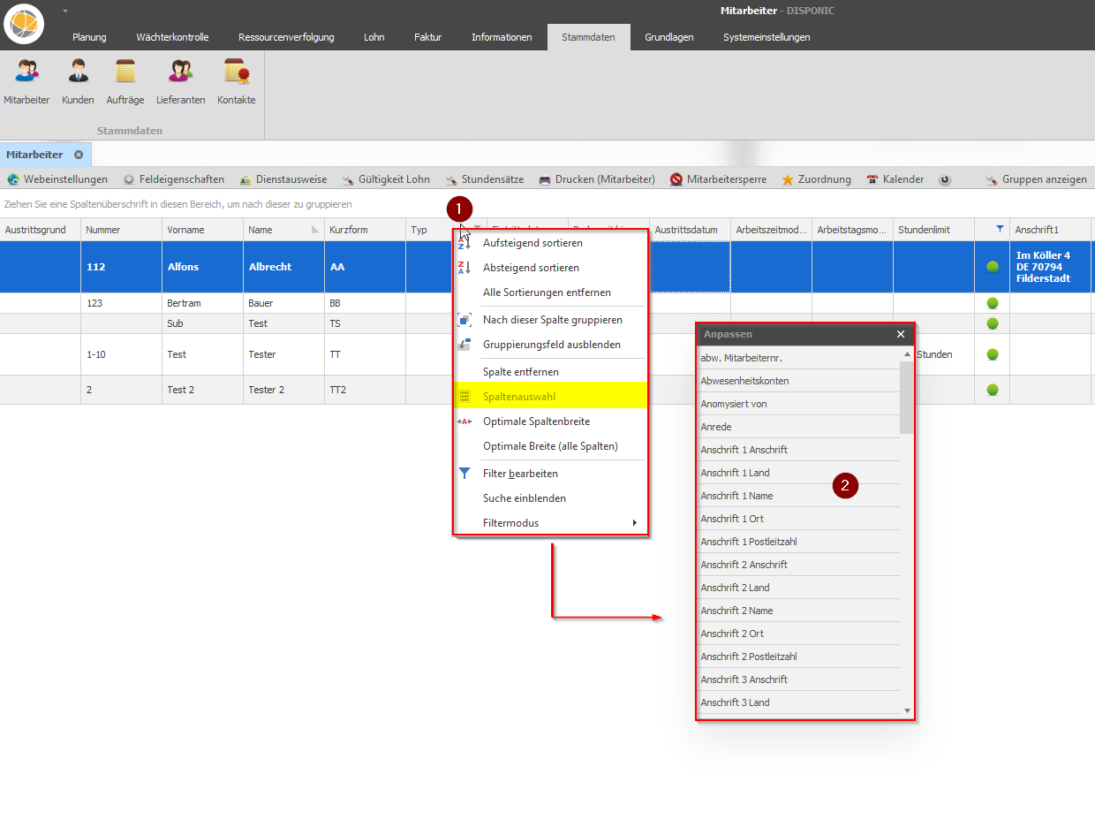Choose Filter bearbeiten menu entry
Image resolution: width=1095 pixels, height=820 pixels.
(550, 474)
